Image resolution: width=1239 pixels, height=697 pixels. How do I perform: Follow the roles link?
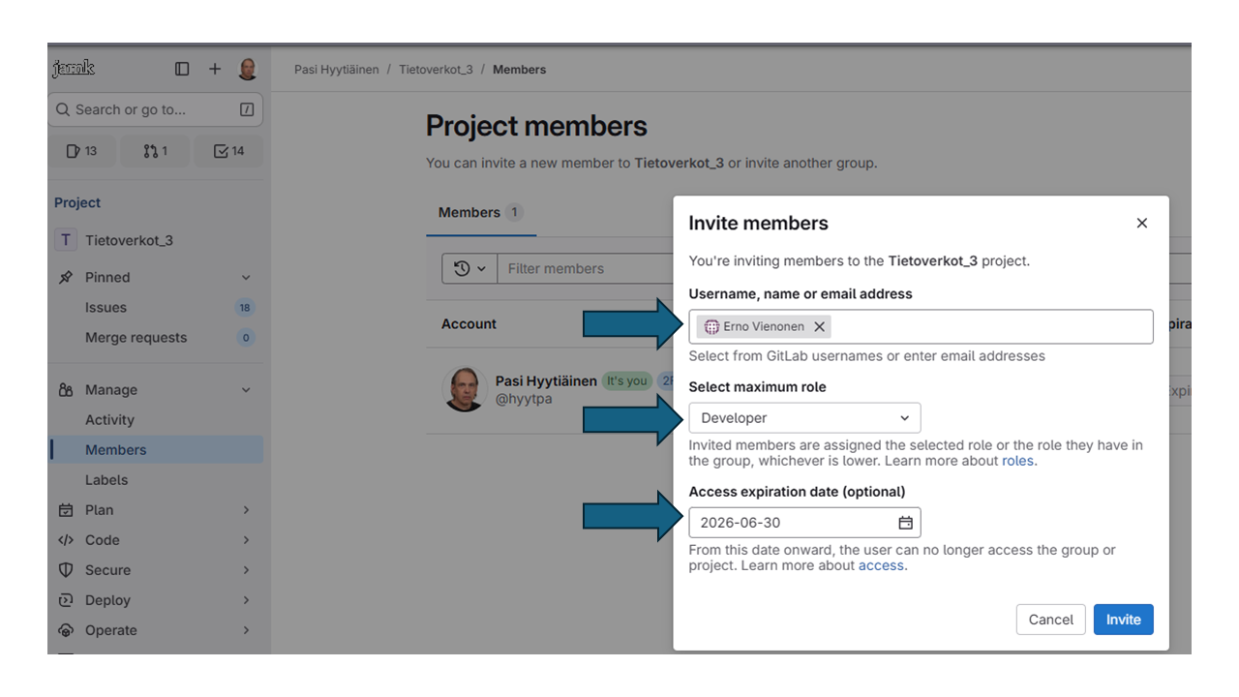coord(1017,461)
